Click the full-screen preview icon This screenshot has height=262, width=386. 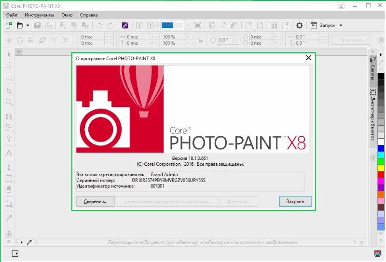197,26
